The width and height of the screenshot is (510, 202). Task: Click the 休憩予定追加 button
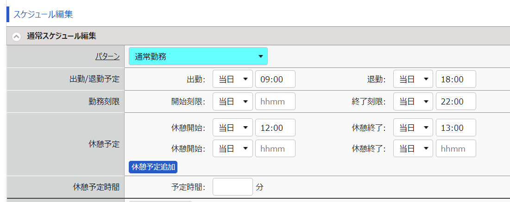coord(153,167)
